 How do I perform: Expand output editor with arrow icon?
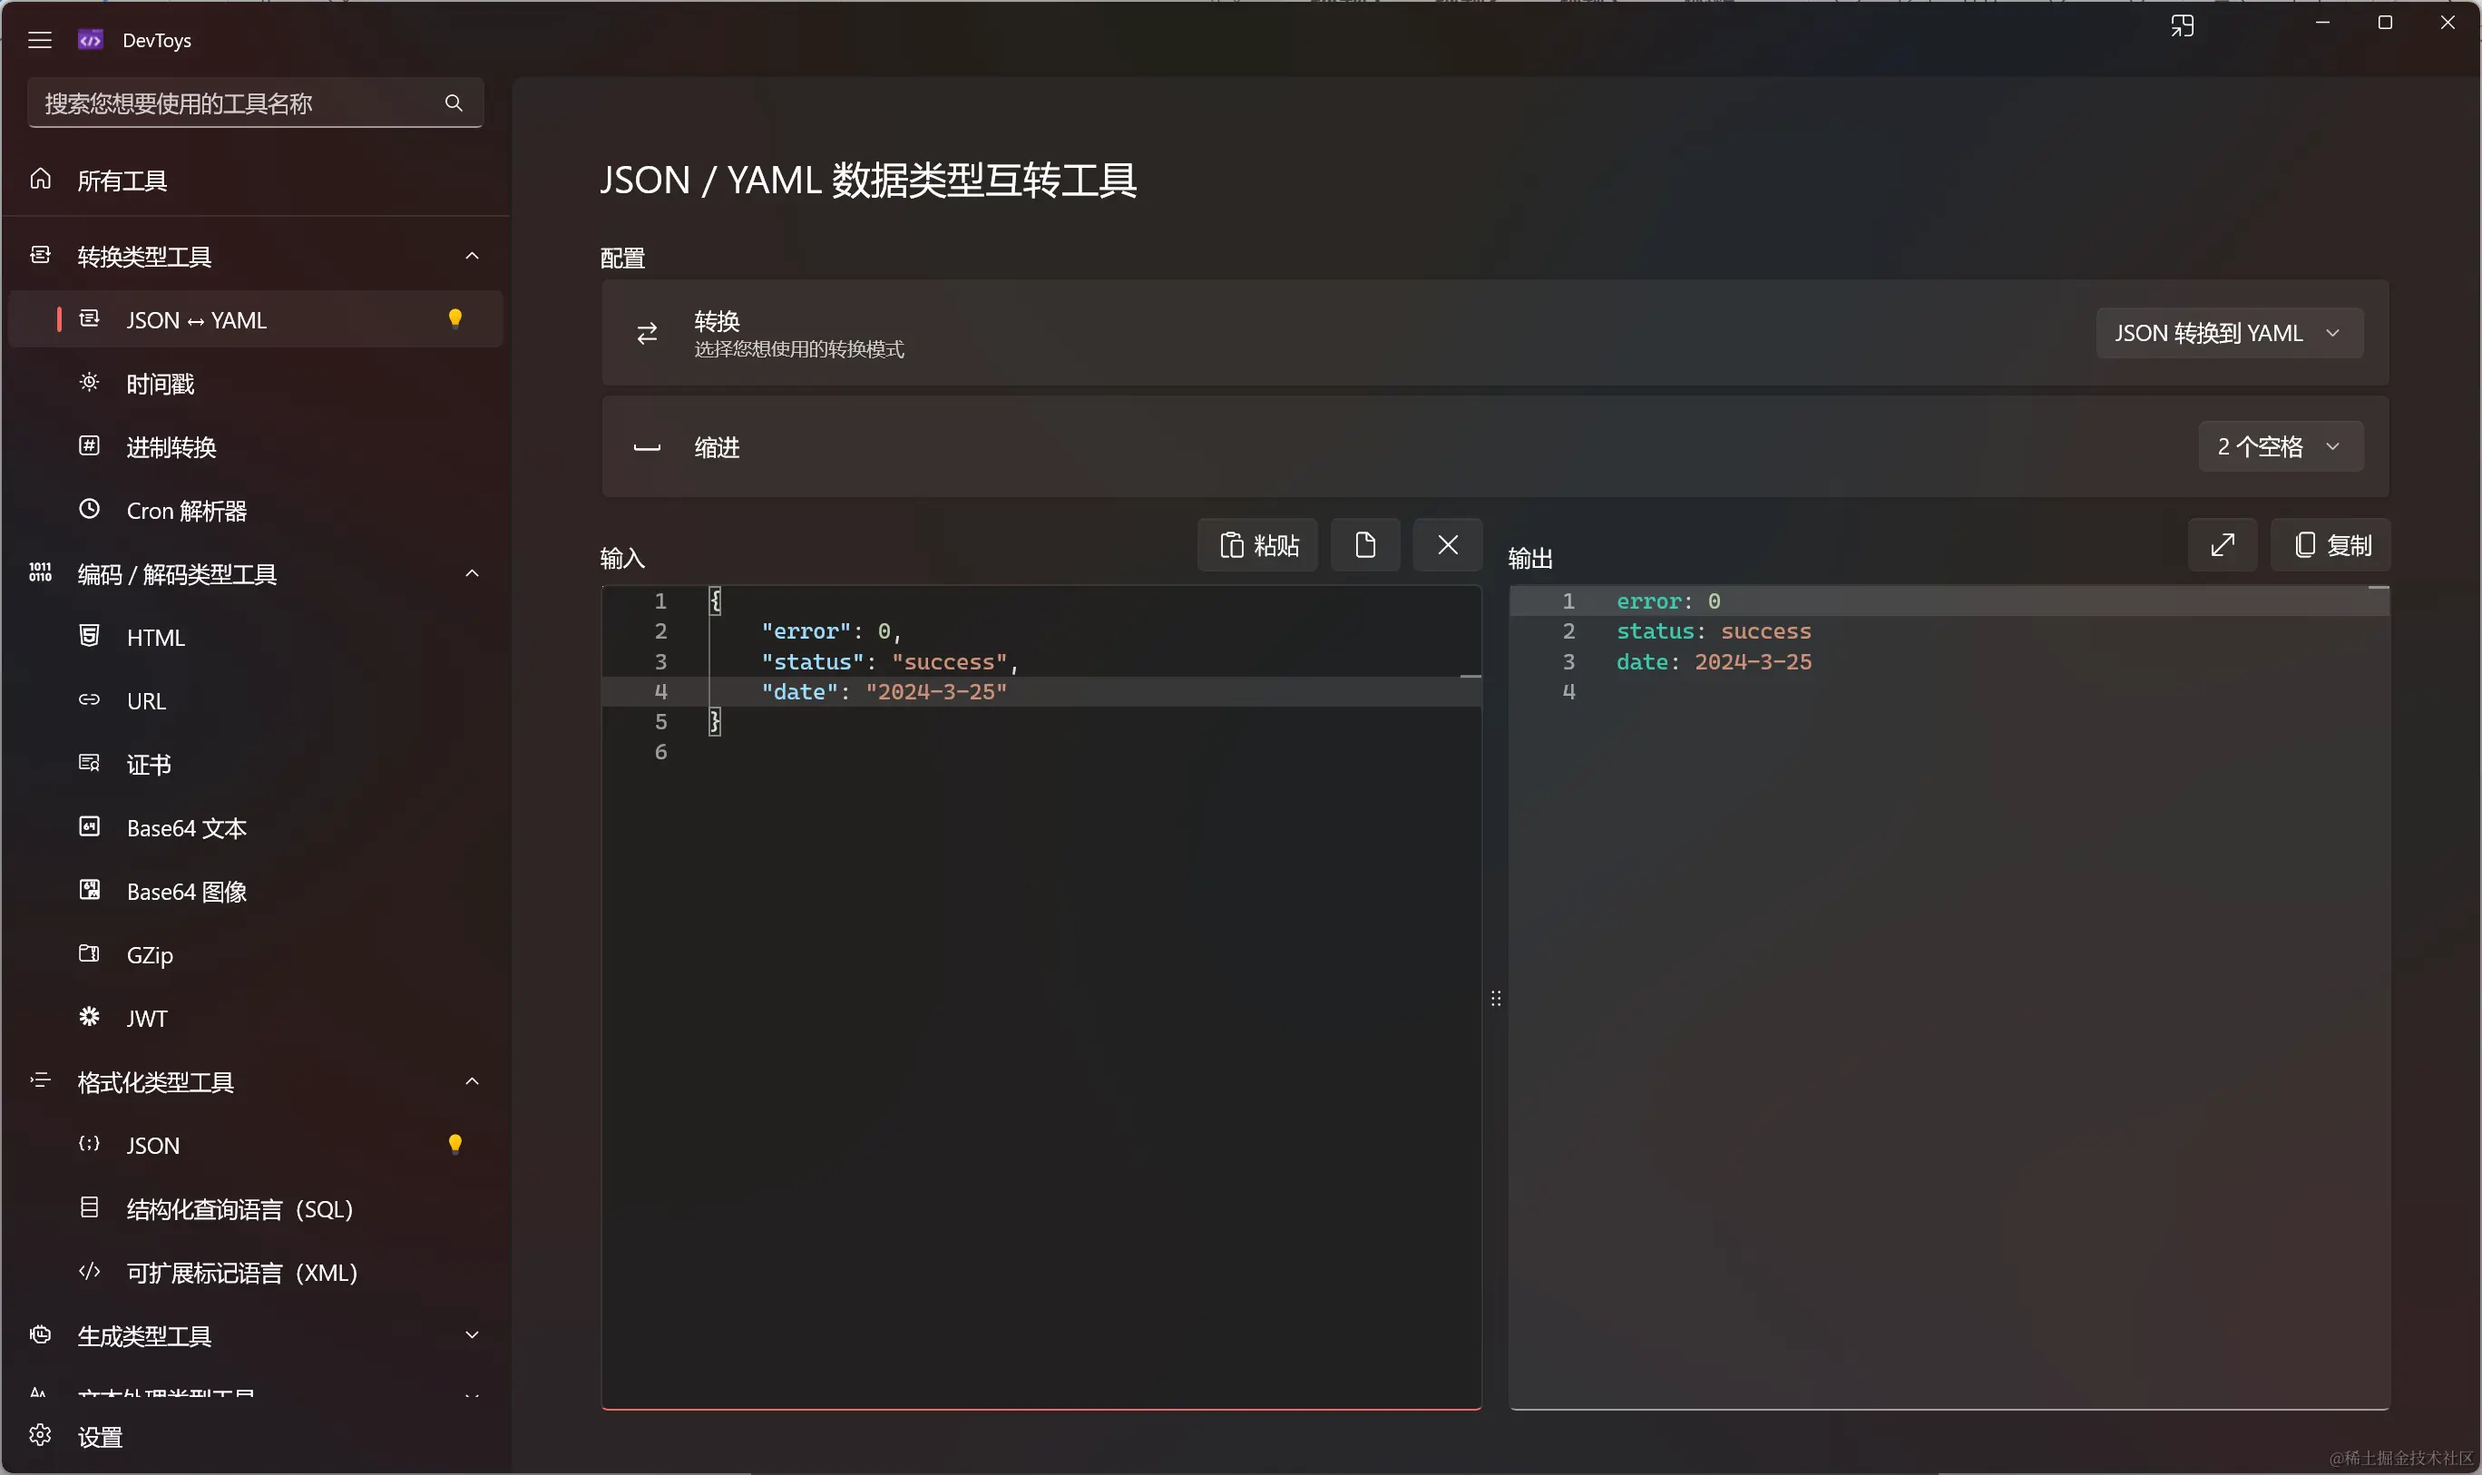pyautogui.click(x=2222, y=544)
